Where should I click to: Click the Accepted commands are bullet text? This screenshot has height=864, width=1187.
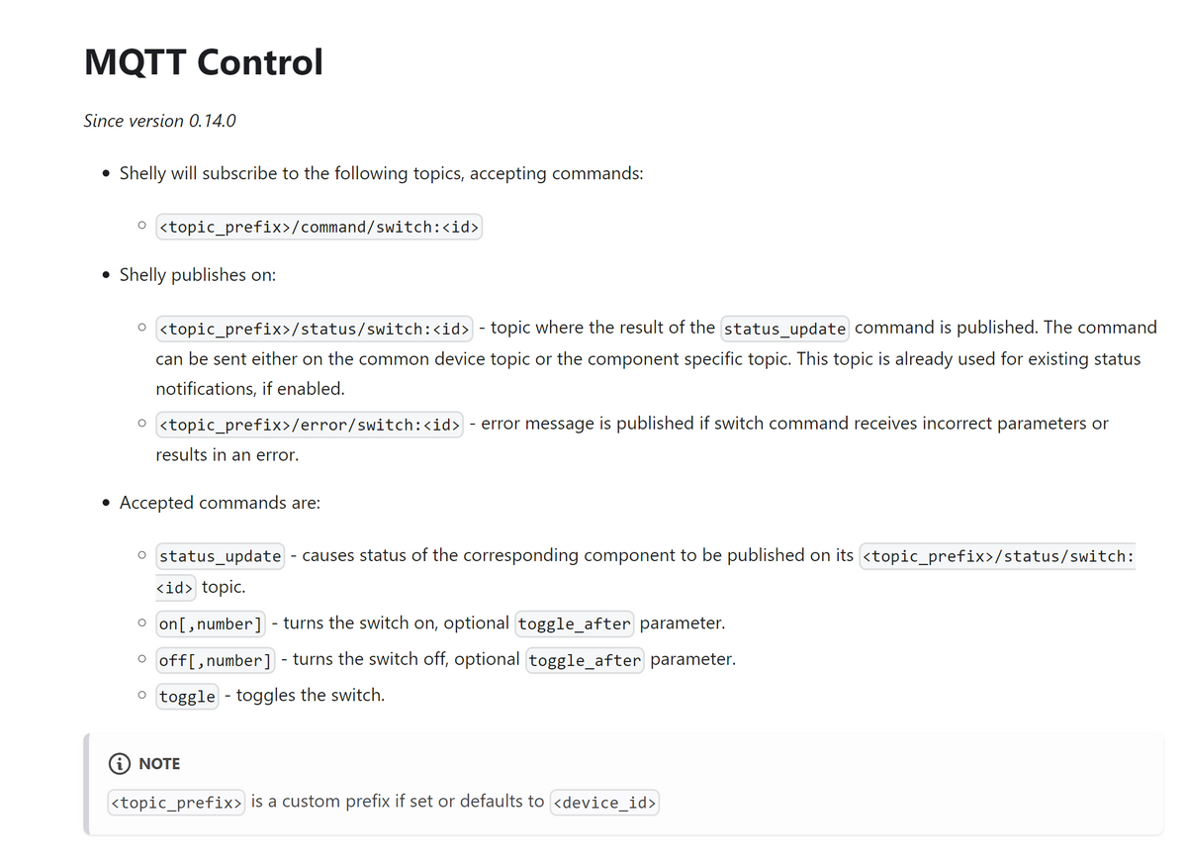(220, 503)
